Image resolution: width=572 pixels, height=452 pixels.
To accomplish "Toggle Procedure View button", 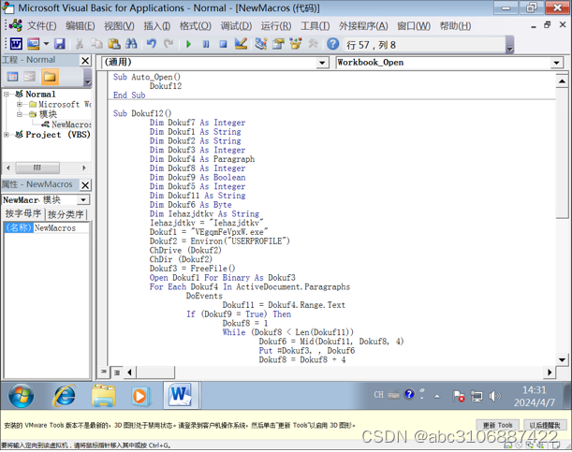I will (x=104, y=372).
